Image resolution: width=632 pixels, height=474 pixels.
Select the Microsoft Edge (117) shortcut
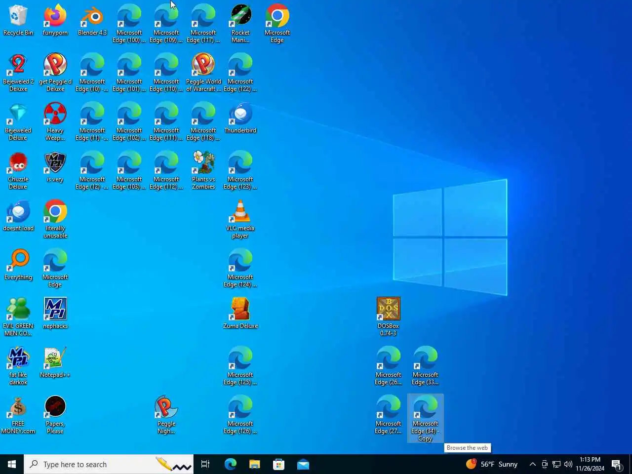pos(203,24)
